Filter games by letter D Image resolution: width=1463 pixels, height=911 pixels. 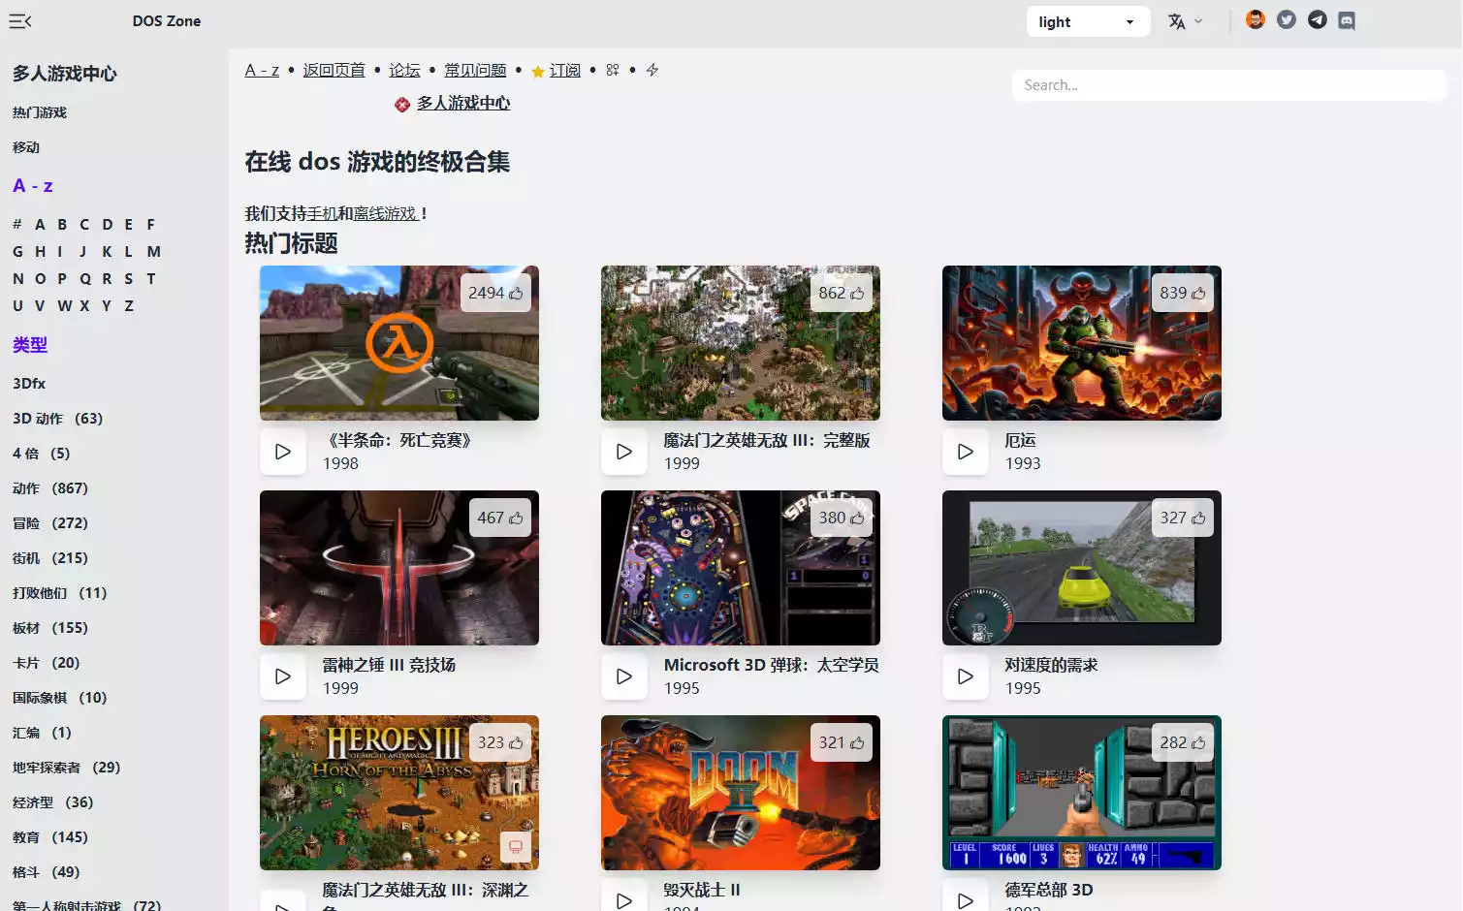[108, 225]
